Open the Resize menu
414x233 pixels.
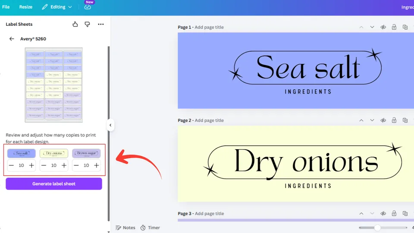click(x=25, y=7)
